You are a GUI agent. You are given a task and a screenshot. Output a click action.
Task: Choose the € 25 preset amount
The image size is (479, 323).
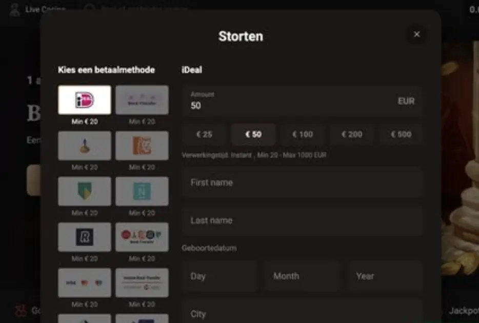pyautogui.click(x=204, y=134)
